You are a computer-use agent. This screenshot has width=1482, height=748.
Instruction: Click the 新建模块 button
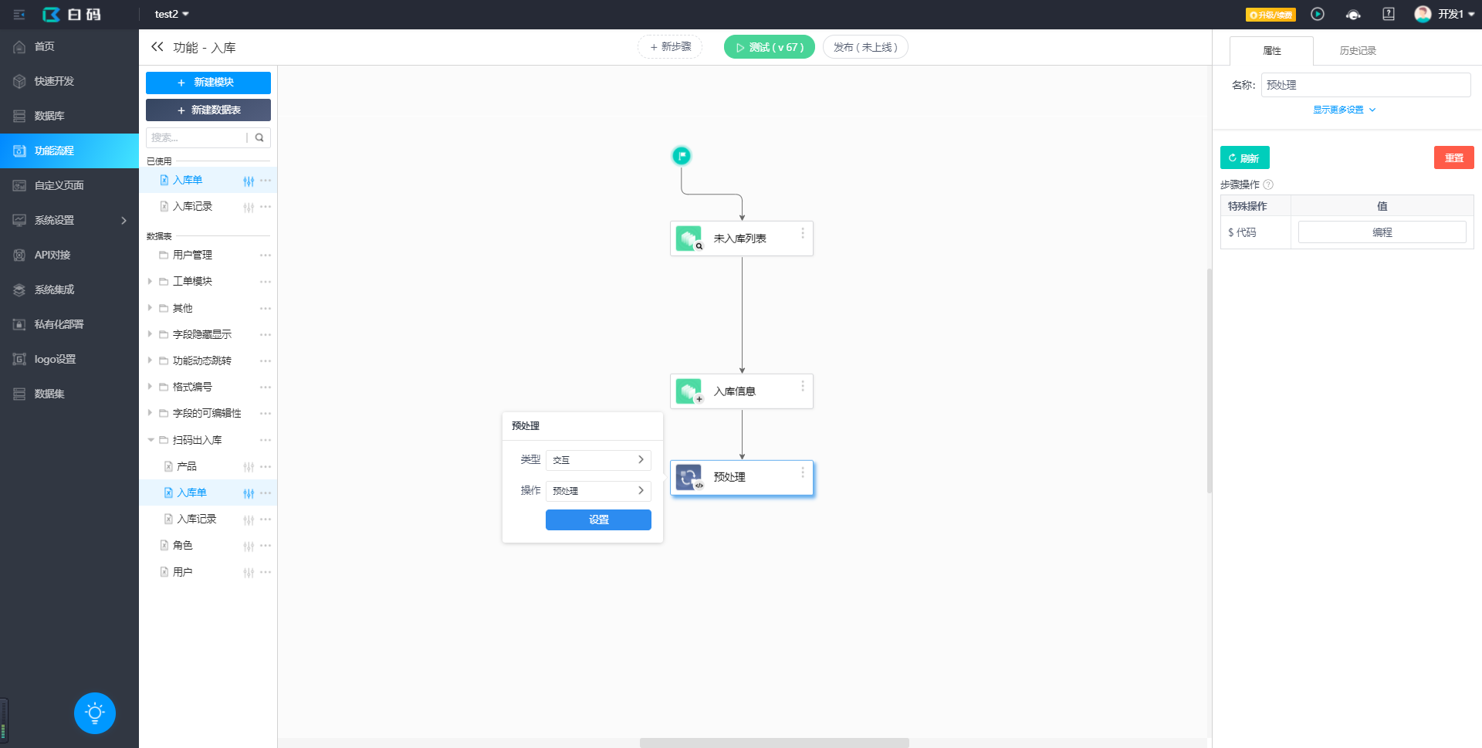click(x=208, y=83)
